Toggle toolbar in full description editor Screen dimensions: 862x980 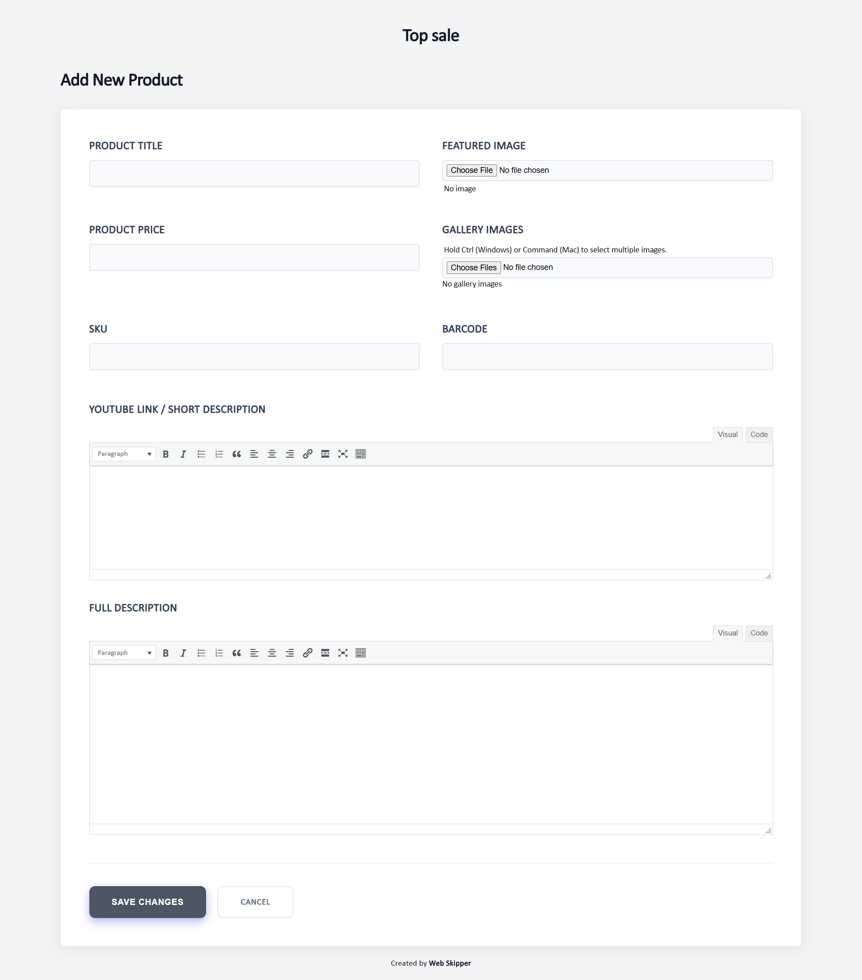point(361,653)
